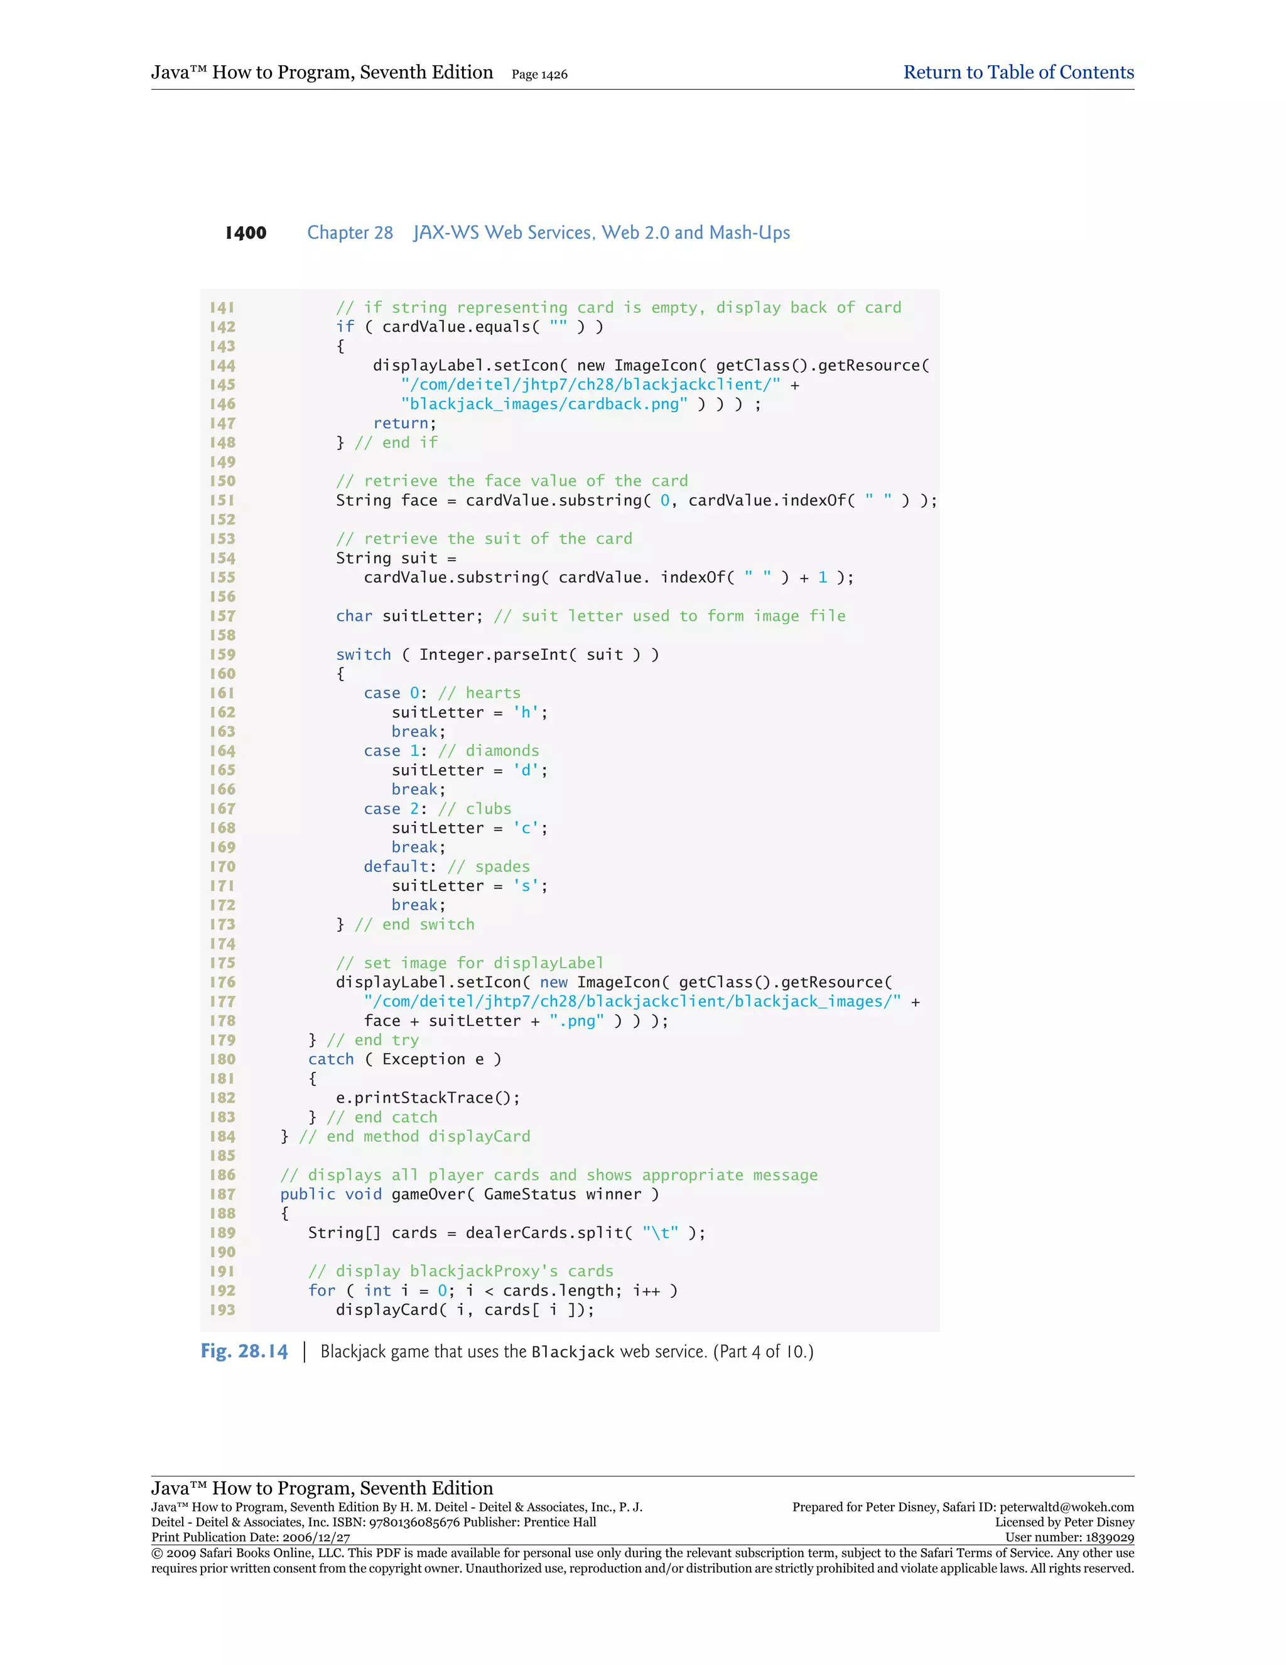Click the default spades case line
The width and height of the screenshot is (1286, 1665).
446,867
